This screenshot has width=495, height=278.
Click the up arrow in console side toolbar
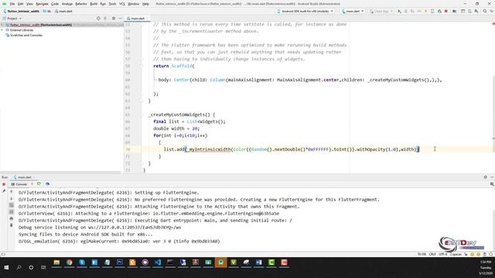12,192
